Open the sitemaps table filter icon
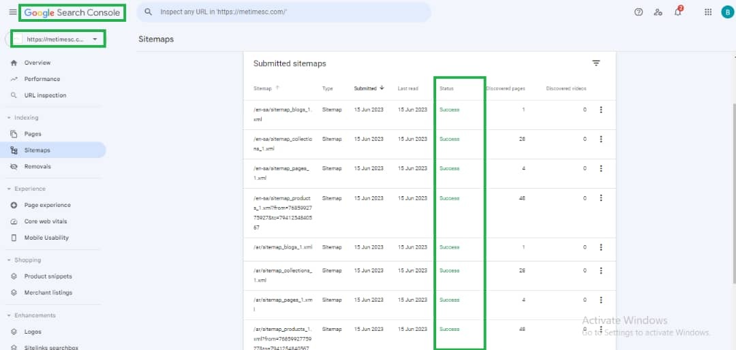 click(596, 63)
